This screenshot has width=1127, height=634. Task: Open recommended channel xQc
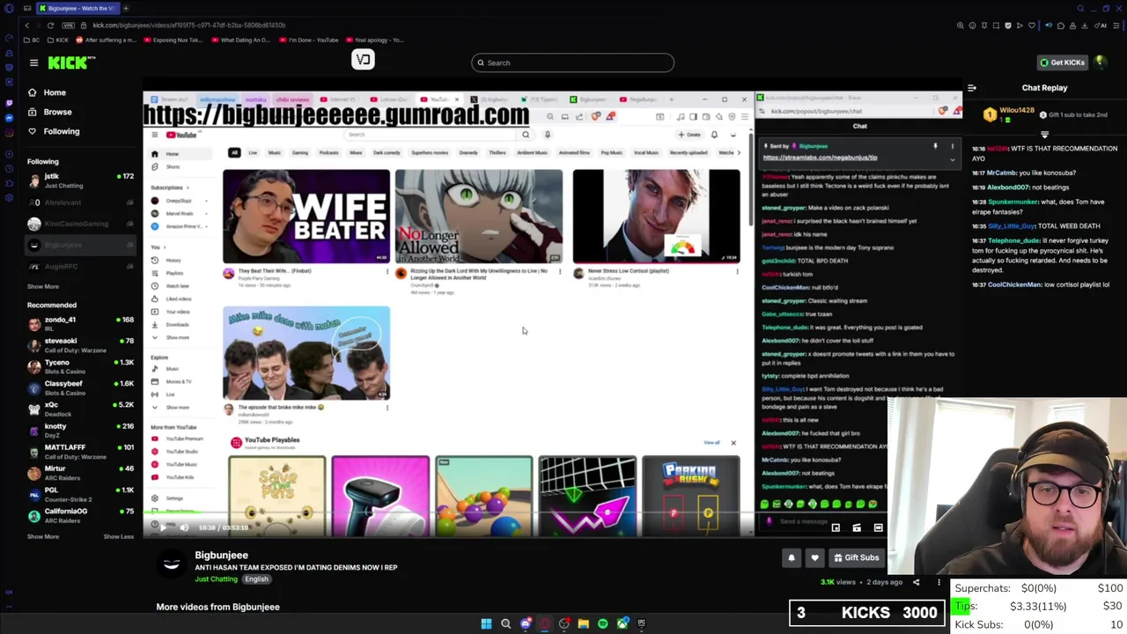(x=80, y=409)
